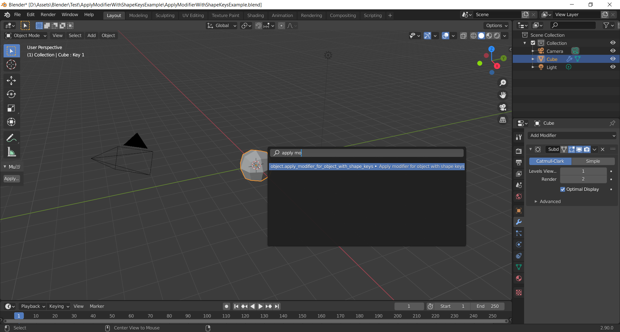Open the File menu
Screen dimensions: 620x332
[17, 15]
